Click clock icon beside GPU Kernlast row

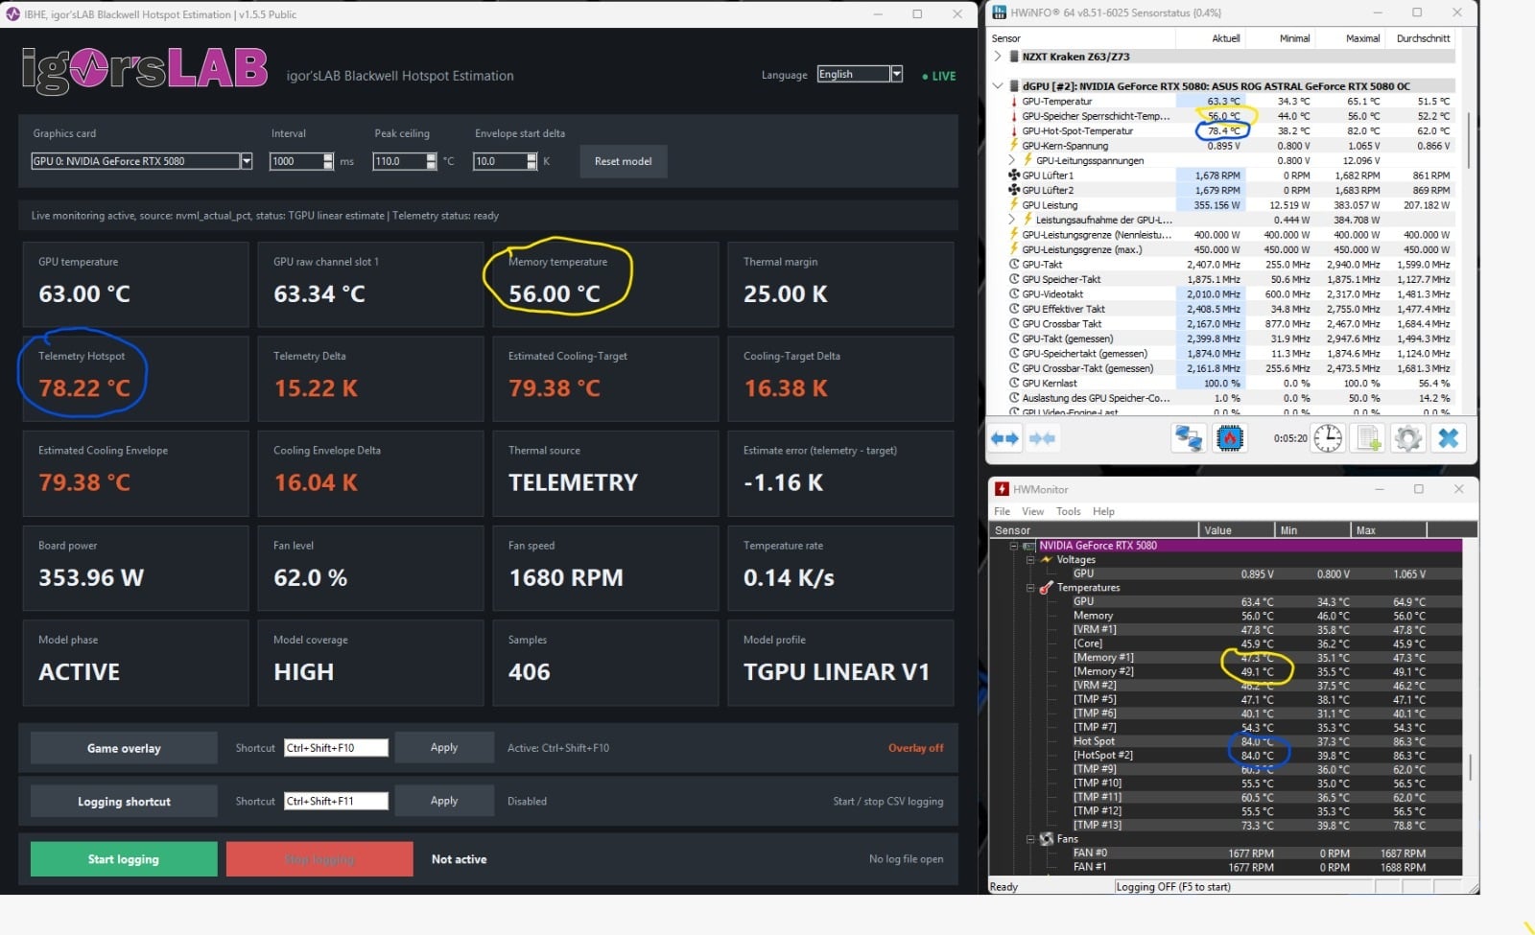[x=1014, y=384]
